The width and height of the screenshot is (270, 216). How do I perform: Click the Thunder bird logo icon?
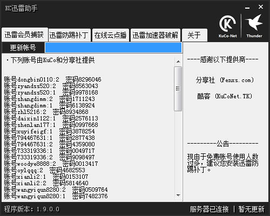coord(254,26)
